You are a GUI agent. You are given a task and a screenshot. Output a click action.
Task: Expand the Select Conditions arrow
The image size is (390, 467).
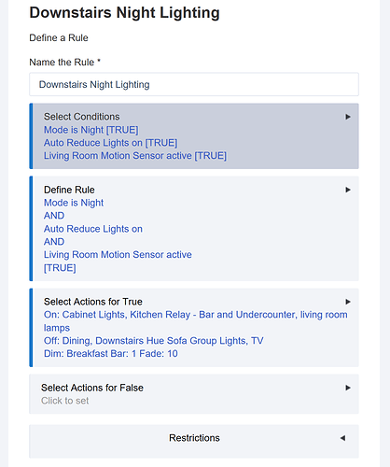(x=348, y=117)
